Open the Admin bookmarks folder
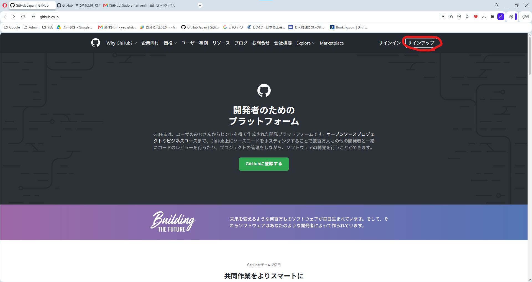532x282 pixels. coord(31,27)
